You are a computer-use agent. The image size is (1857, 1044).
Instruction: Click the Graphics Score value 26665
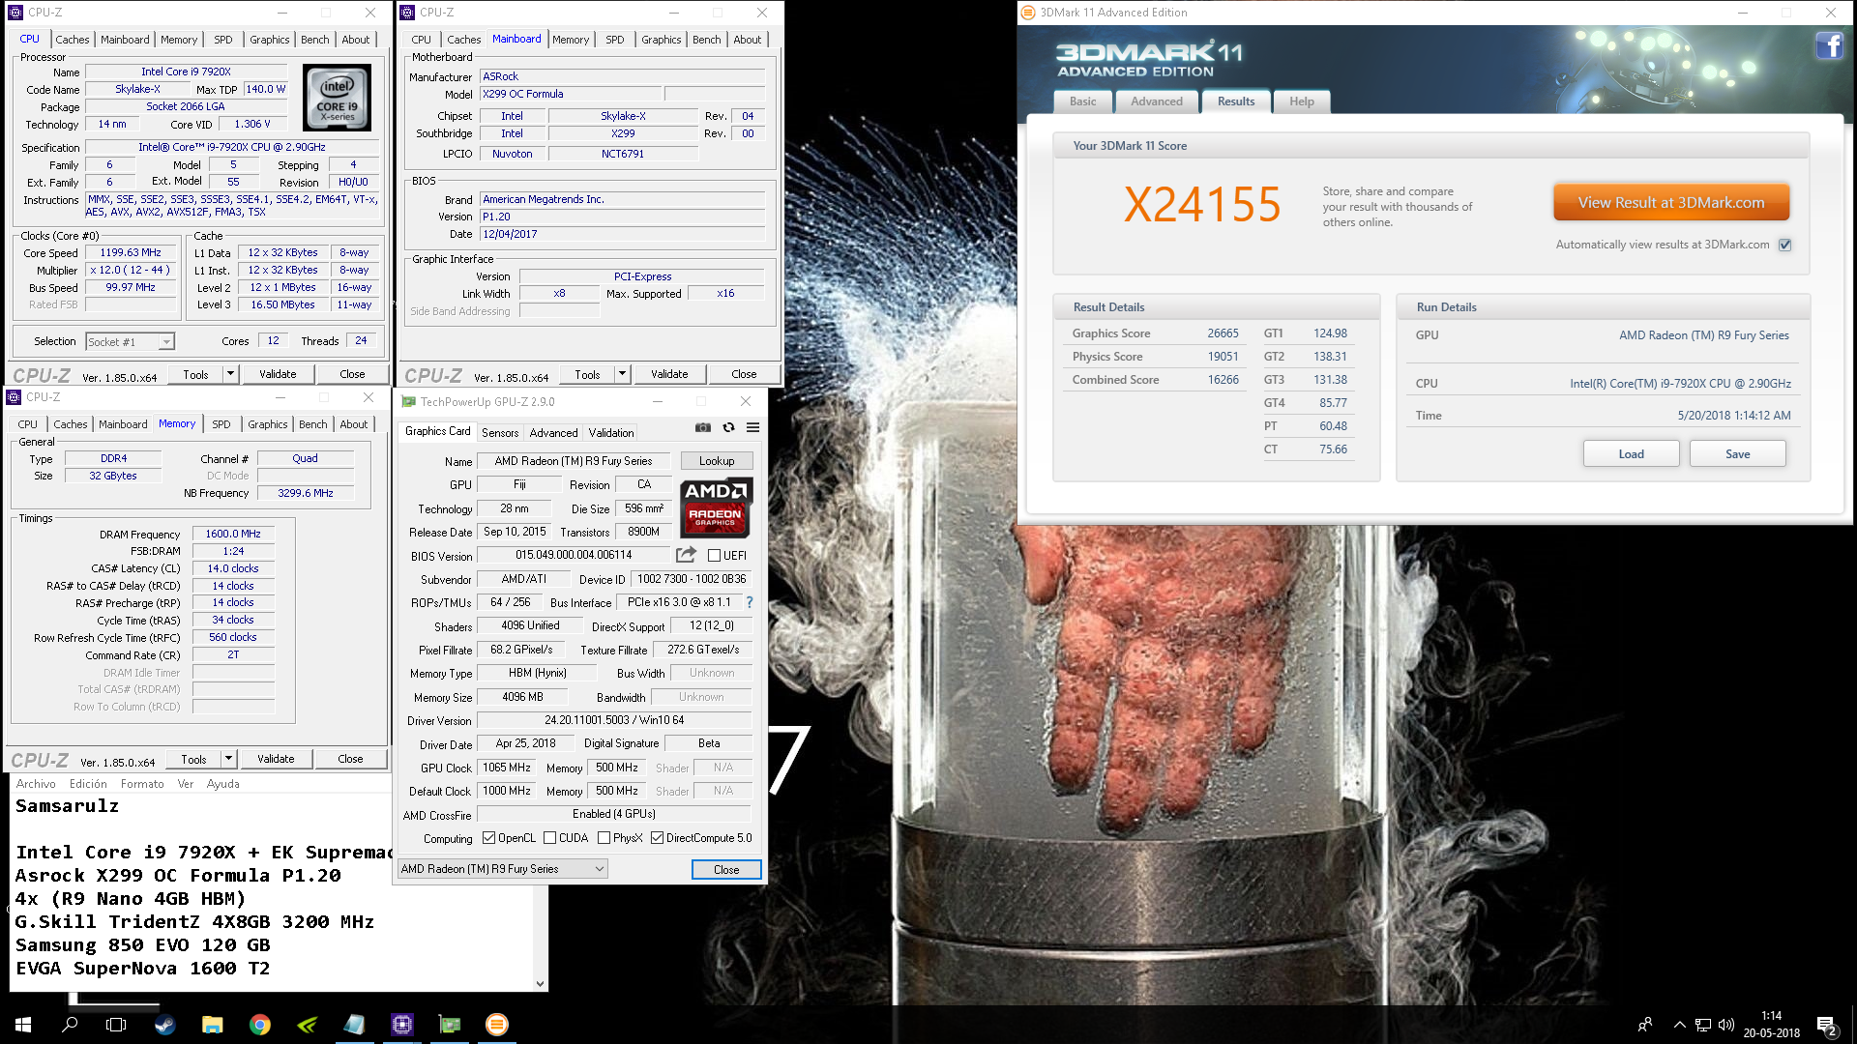[x=1223, y=333]
